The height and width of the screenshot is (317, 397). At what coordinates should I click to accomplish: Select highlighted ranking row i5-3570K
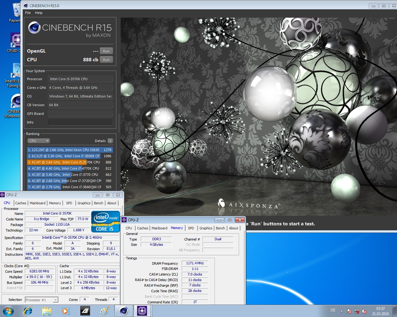pos(70,162)
